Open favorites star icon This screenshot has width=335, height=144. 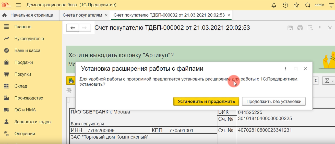(296, 5)
